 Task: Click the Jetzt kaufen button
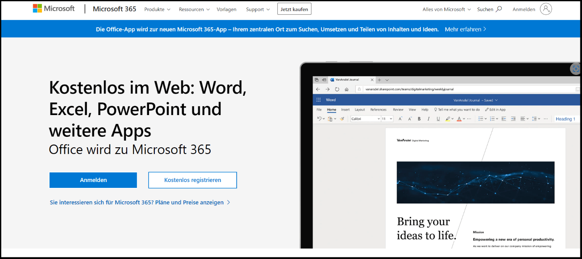[294, 9]
